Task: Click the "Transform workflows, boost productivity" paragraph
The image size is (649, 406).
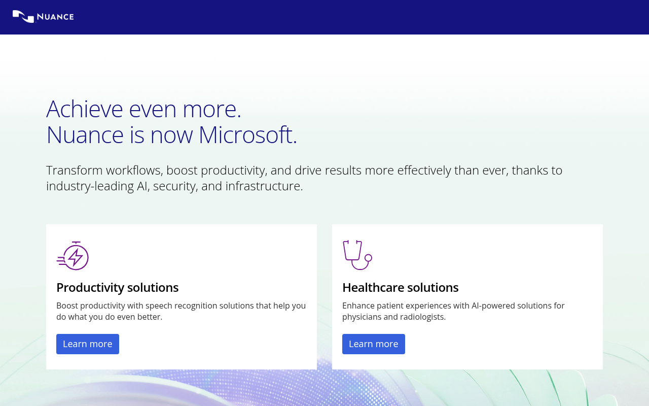Action: point(304,178)
